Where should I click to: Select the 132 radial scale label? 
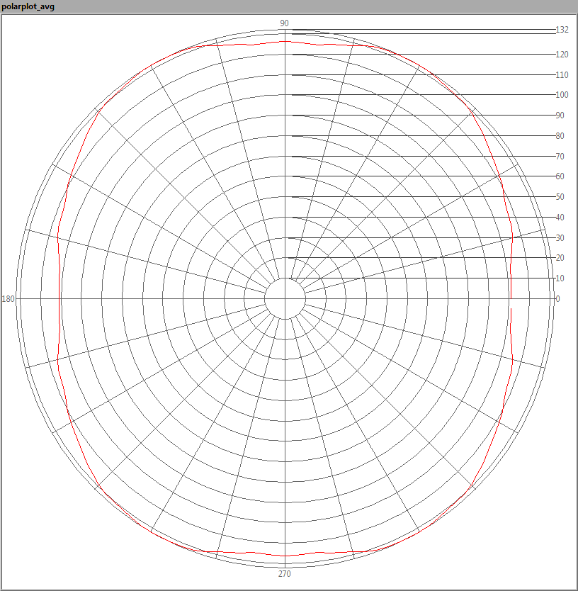[562, 30]
